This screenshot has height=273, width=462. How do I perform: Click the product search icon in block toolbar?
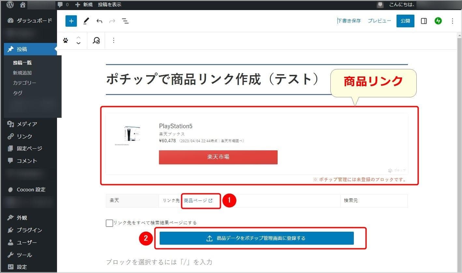click(x=96, y=40)
